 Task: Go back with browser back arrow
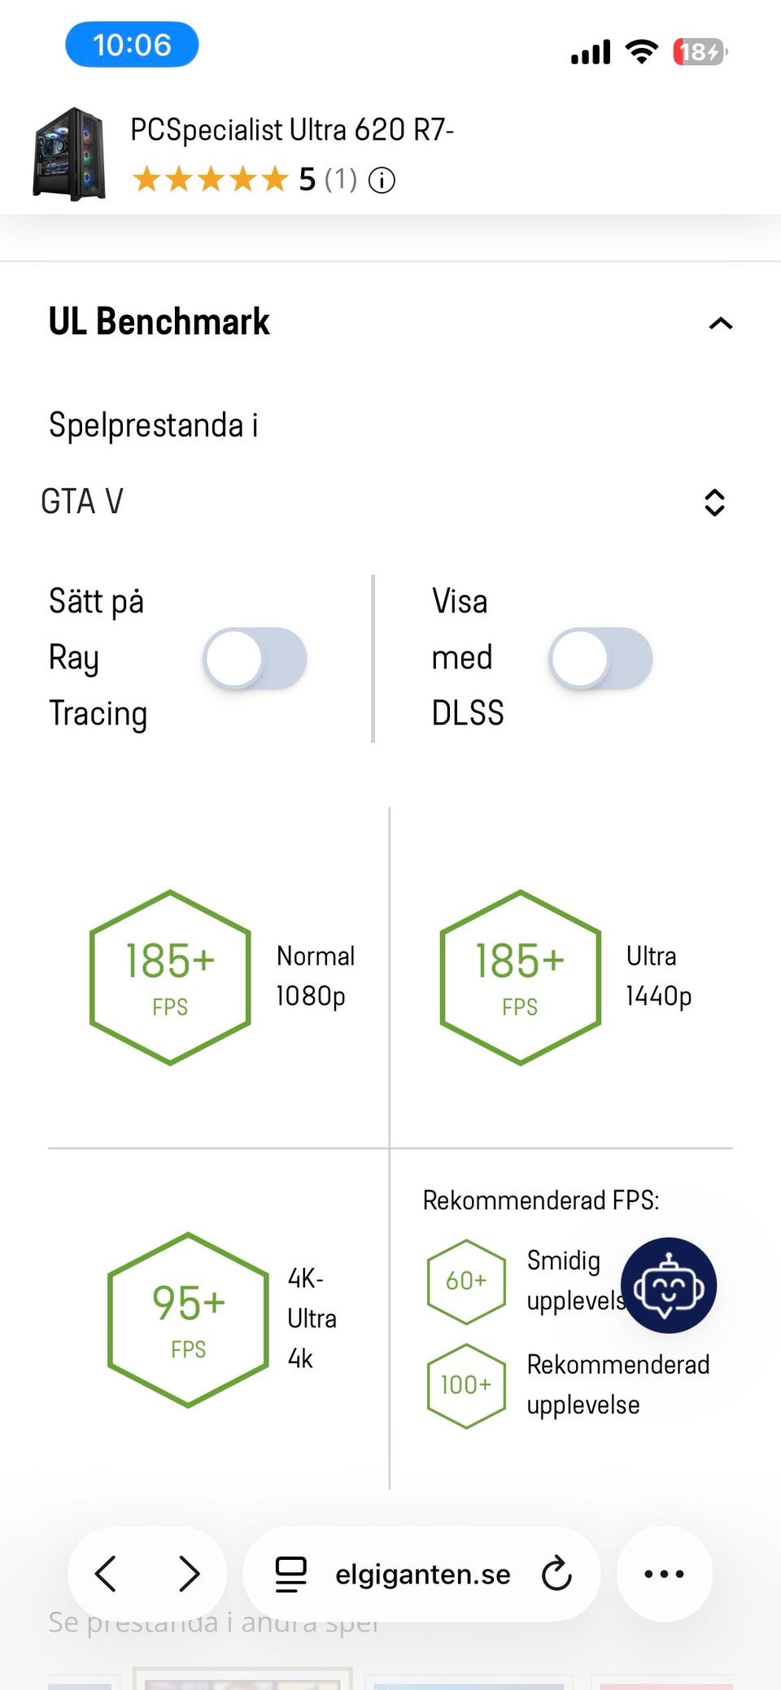point(107,1574)
